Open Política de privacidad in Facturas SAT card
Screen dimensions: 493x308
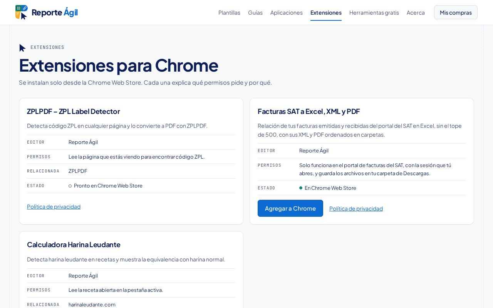click(x=356, y=208)
